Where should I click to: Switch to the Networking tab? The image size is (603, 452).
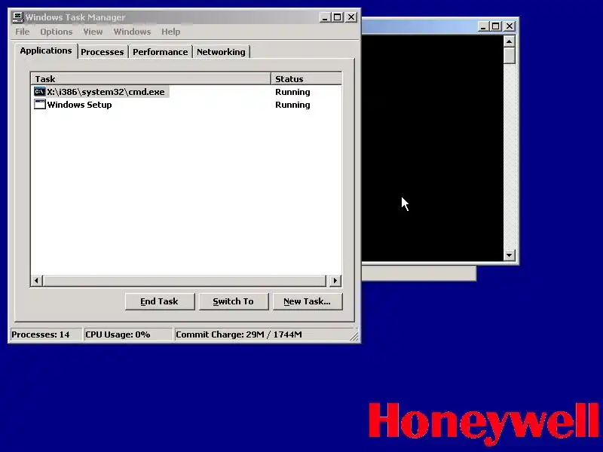click(x=221, y=52)
